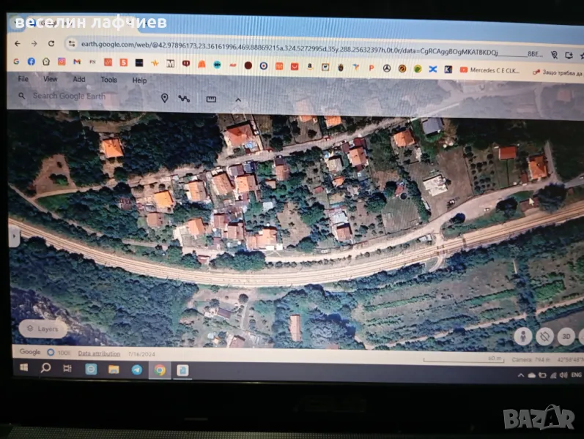Click the compass rotate view button
This screenshot has width=584, height=439.
544,337
